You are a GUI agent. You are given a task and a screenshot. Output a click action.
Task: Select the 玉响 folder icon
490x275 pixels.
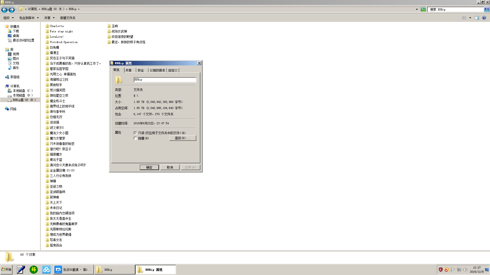coord(109,26)
